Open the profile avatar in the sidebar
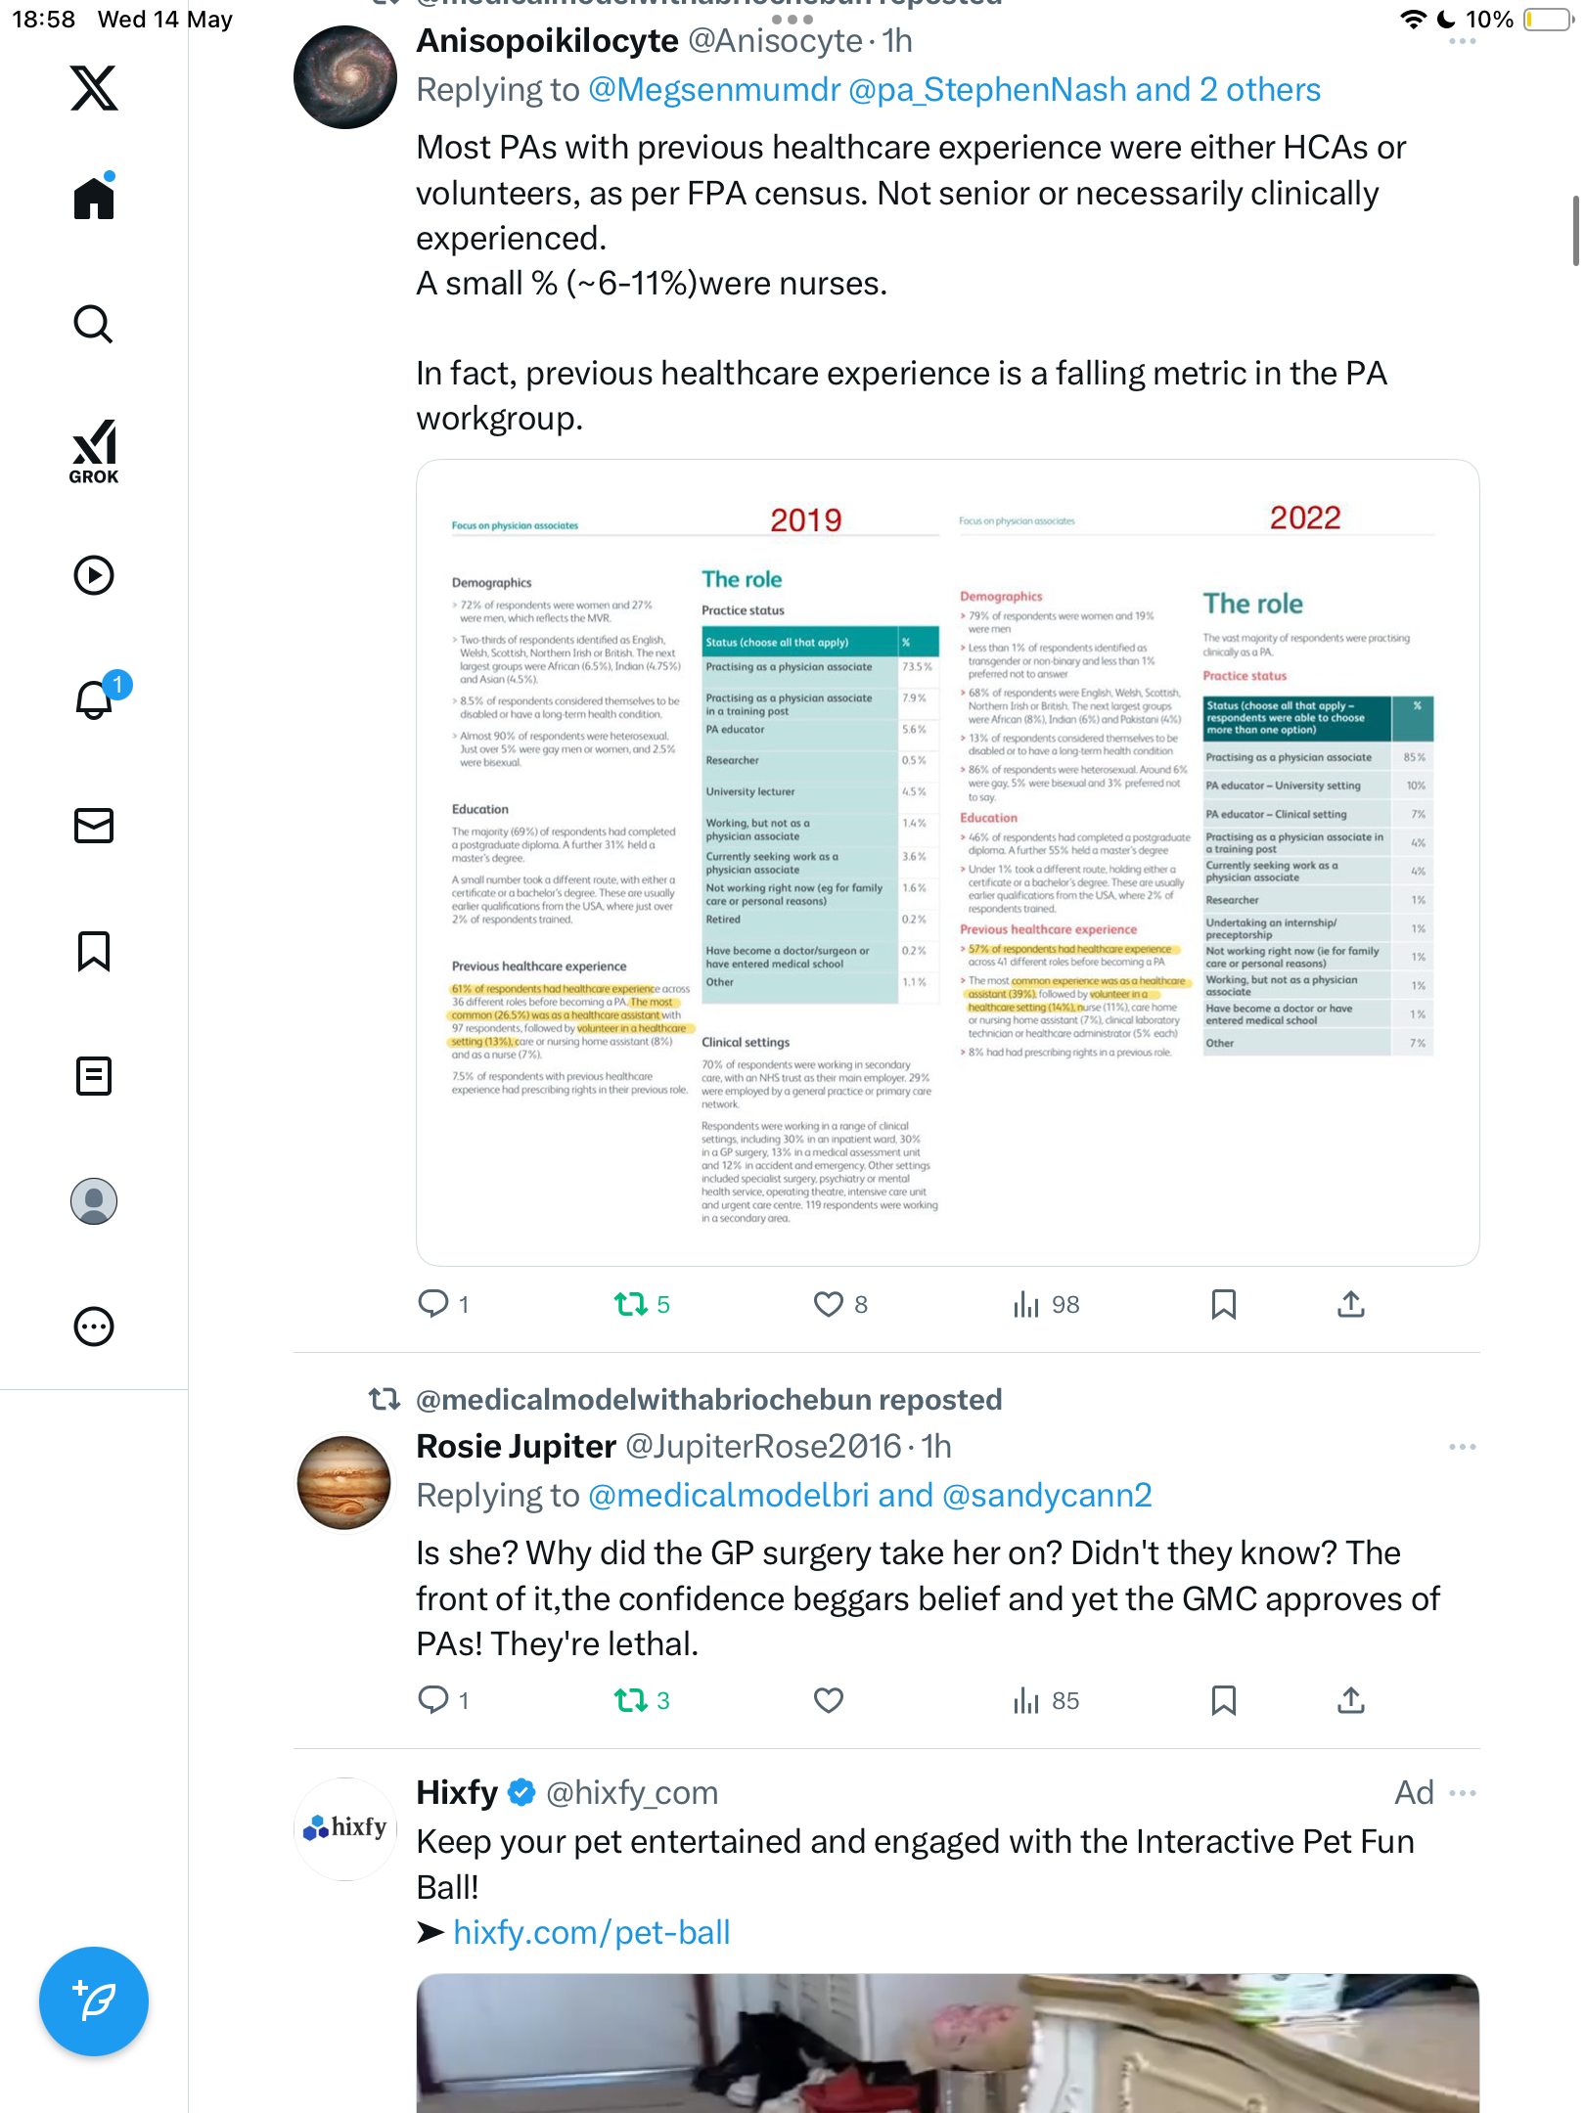Screen dimensions: 1585x2113 (94, 1201)
